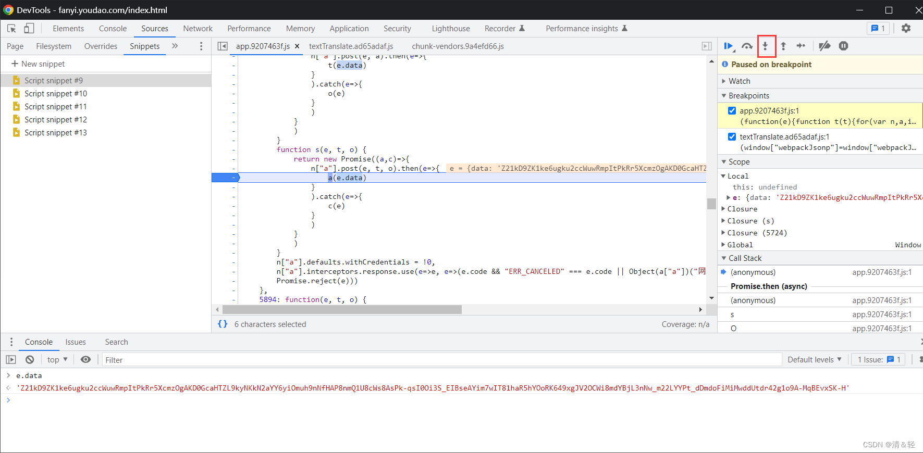Switch to Filesystem navigator tab

click(x=54, y=46)
